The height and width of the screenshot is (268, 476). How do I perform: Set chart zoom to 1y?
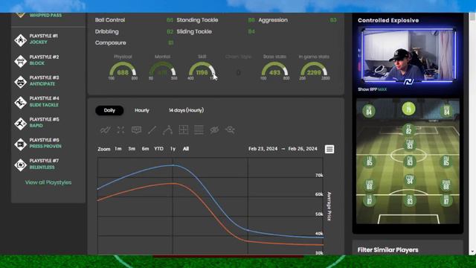coord(173,149)
